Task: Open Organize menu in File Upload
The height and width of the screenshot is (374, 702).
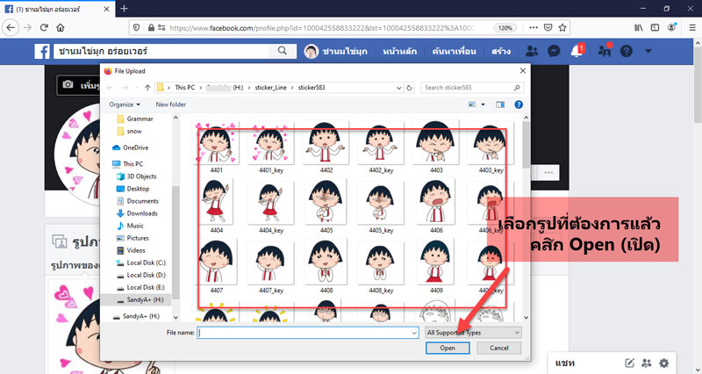Action: pyautogui.click(x=125, y=104)
